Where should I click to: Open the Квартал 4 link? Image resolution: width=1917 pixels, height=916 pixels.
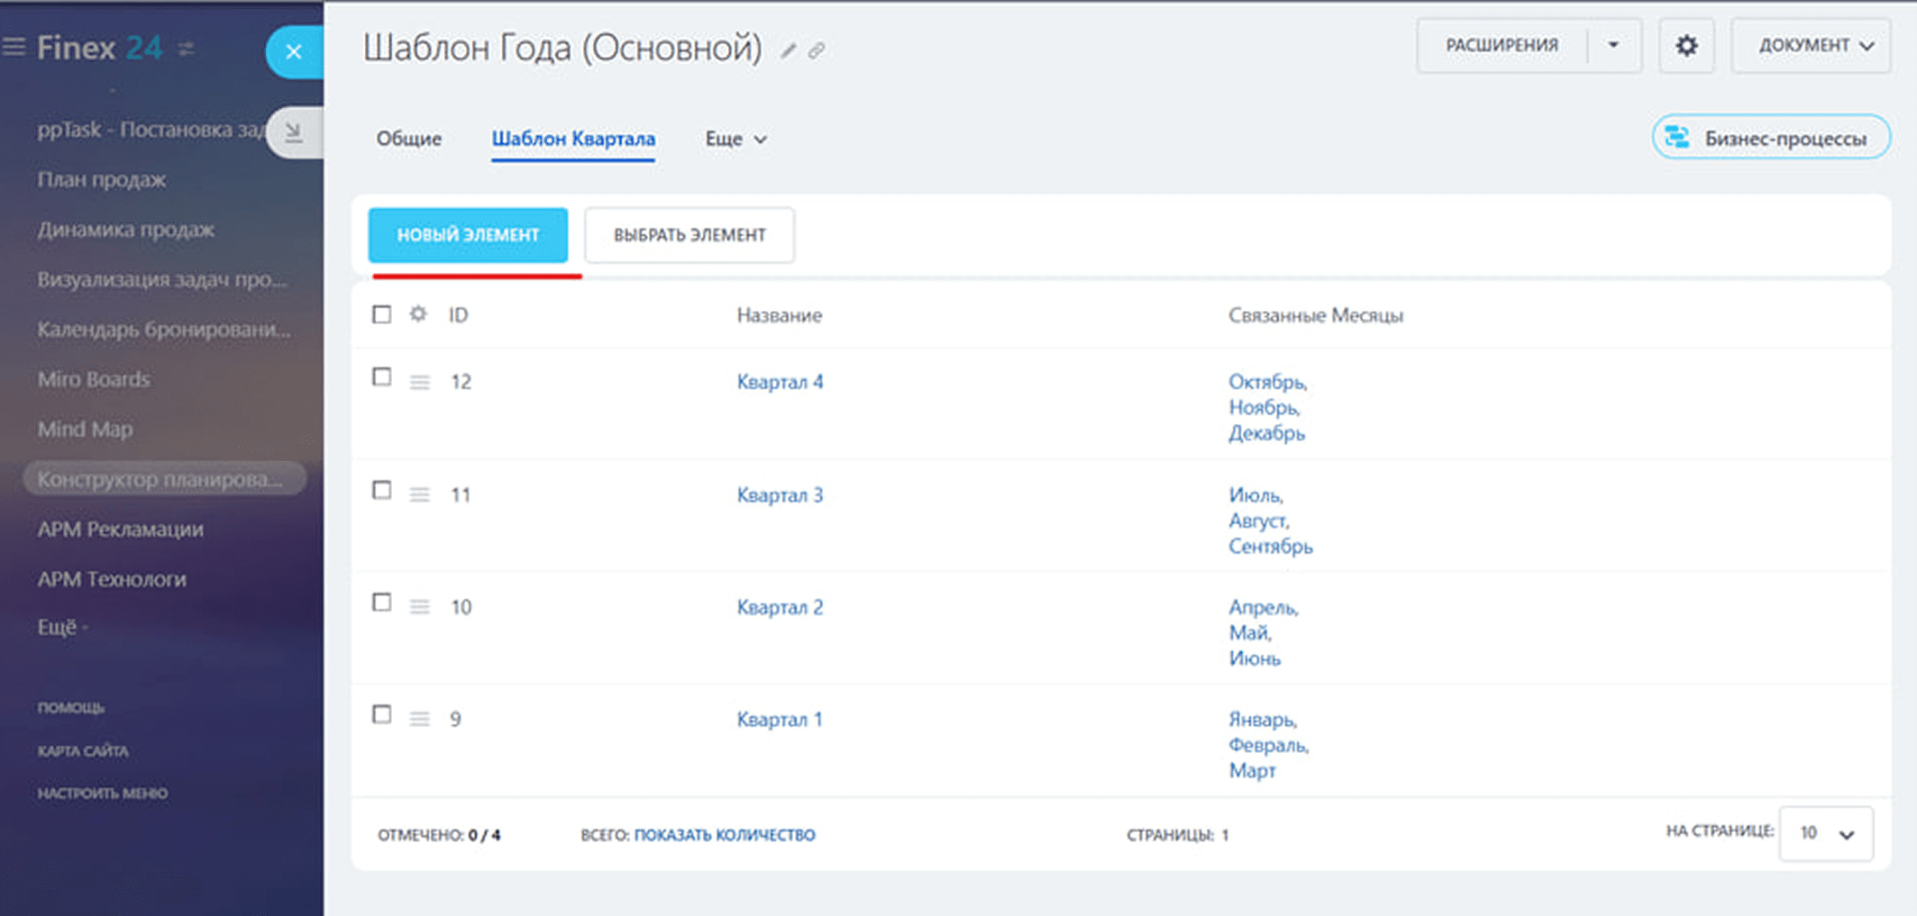(780, 382)
